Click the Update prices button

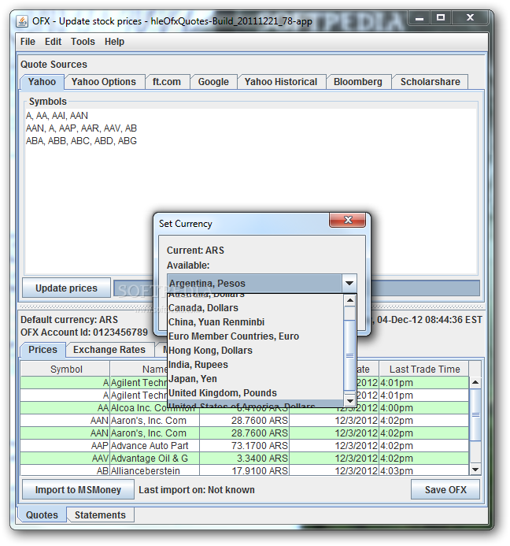(66, 288)
